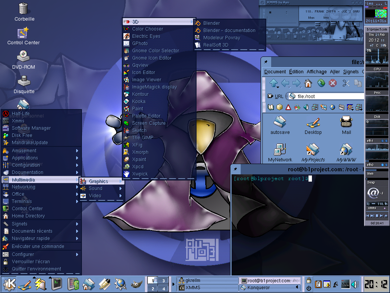Open the DVD-ROM desktop icon
Screen dimensions: 390x293
point(23,56)
